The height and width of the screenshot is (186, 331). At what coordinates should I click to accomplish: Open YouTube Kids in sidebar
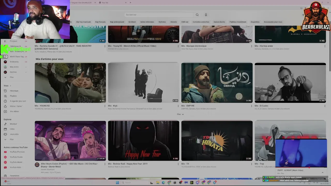15,167
